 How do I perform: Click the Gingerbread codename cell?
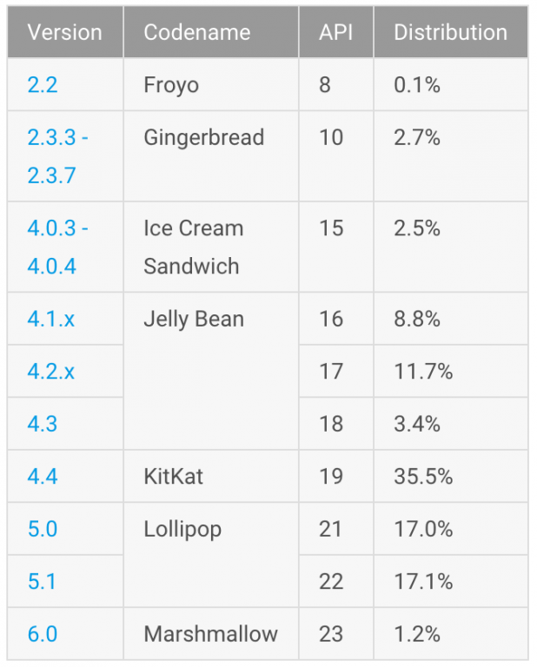(203, 137)
